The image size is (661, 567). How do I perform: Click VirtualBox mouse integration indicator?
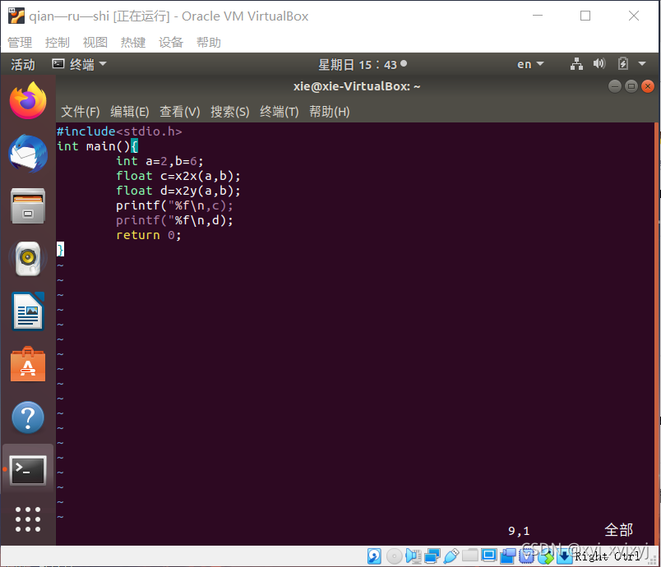pos(546,557)
